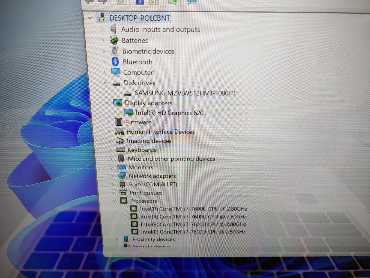The image size is (370, 278).
Task: Collapse the Processors category
Action: pos(114,201)
